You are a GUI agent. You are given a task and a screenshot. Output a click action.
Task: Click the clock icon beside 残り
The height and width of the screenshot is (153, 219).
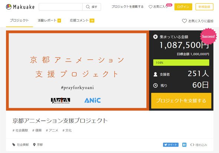pos(155,86)
